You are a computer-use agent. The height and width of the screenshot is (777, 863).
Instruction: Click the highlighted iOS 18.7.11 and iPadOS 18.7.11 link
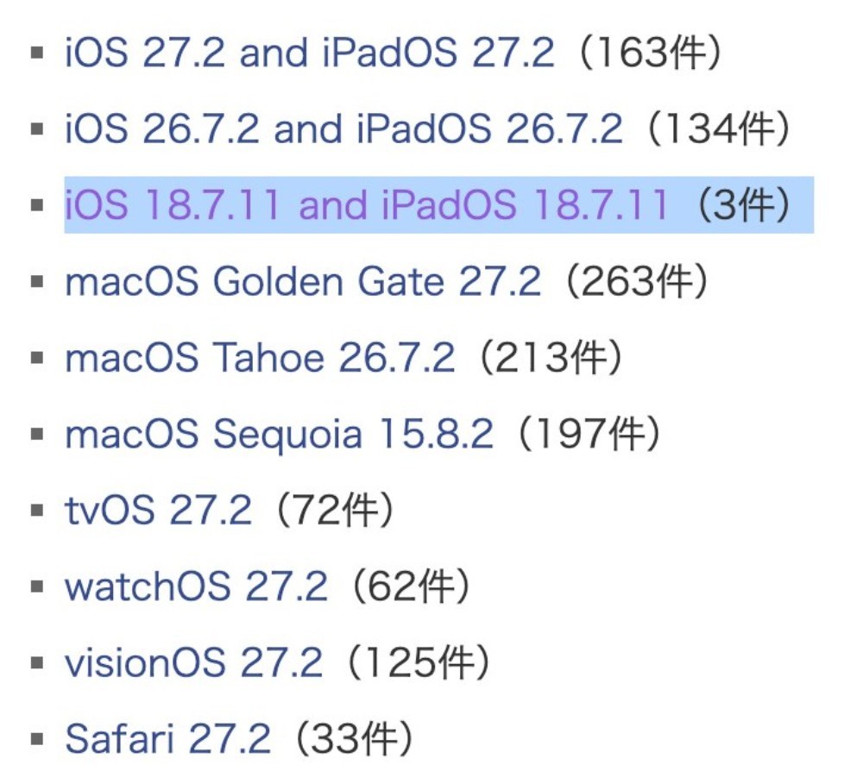367,204
